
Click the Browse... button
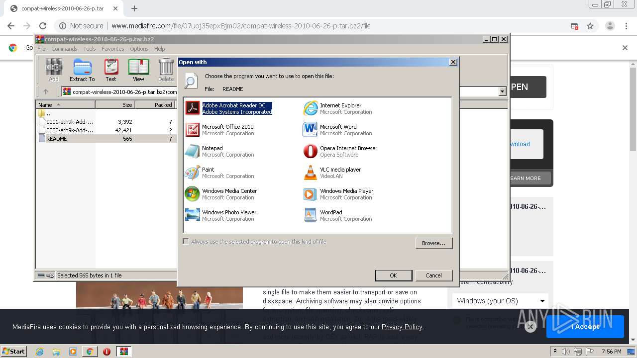(433, 243)
